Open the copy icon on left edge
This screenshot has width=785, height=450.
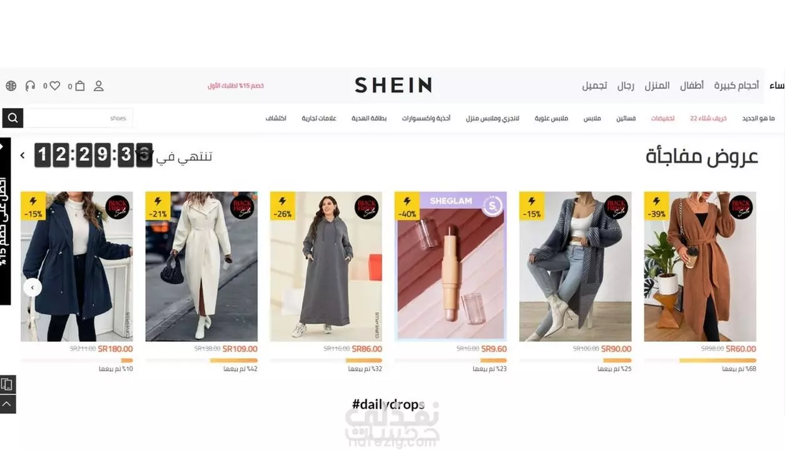(x=8, y=384)
